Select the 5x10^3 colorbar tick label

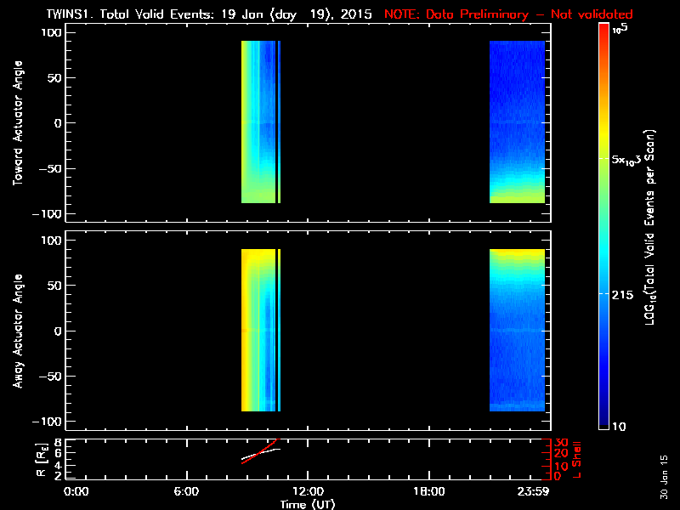(632, 160)
